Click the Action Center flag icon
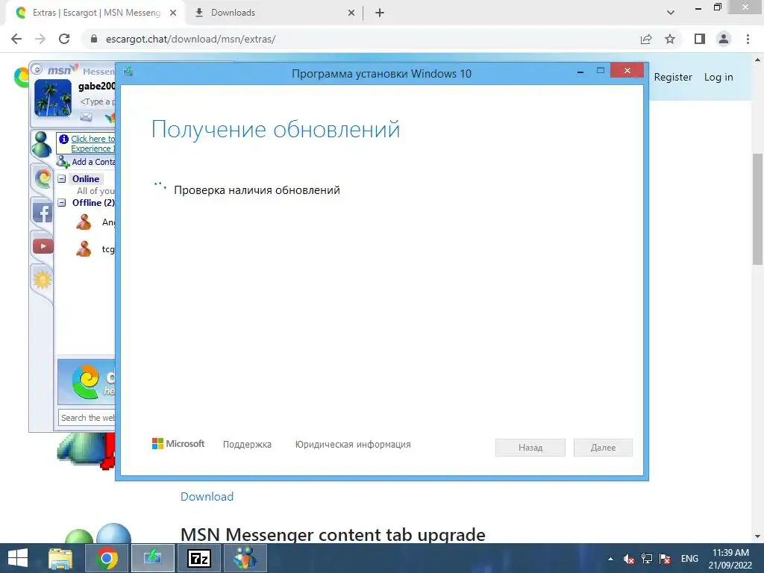The height and width of the screenshot is (573, 764). [x=665, y=559]
